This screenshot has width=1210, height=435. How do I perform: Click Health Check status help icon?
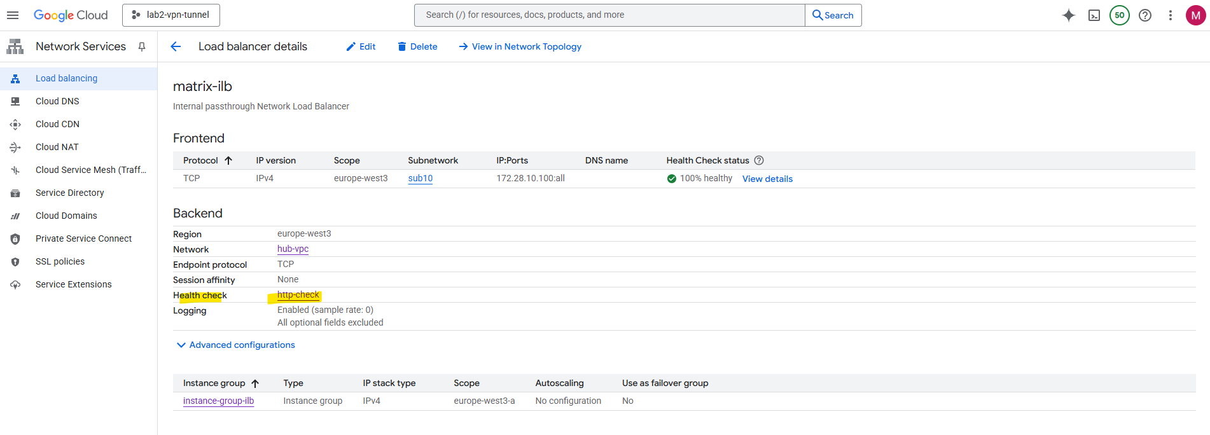pyautogui.click(x=759, y=160)
